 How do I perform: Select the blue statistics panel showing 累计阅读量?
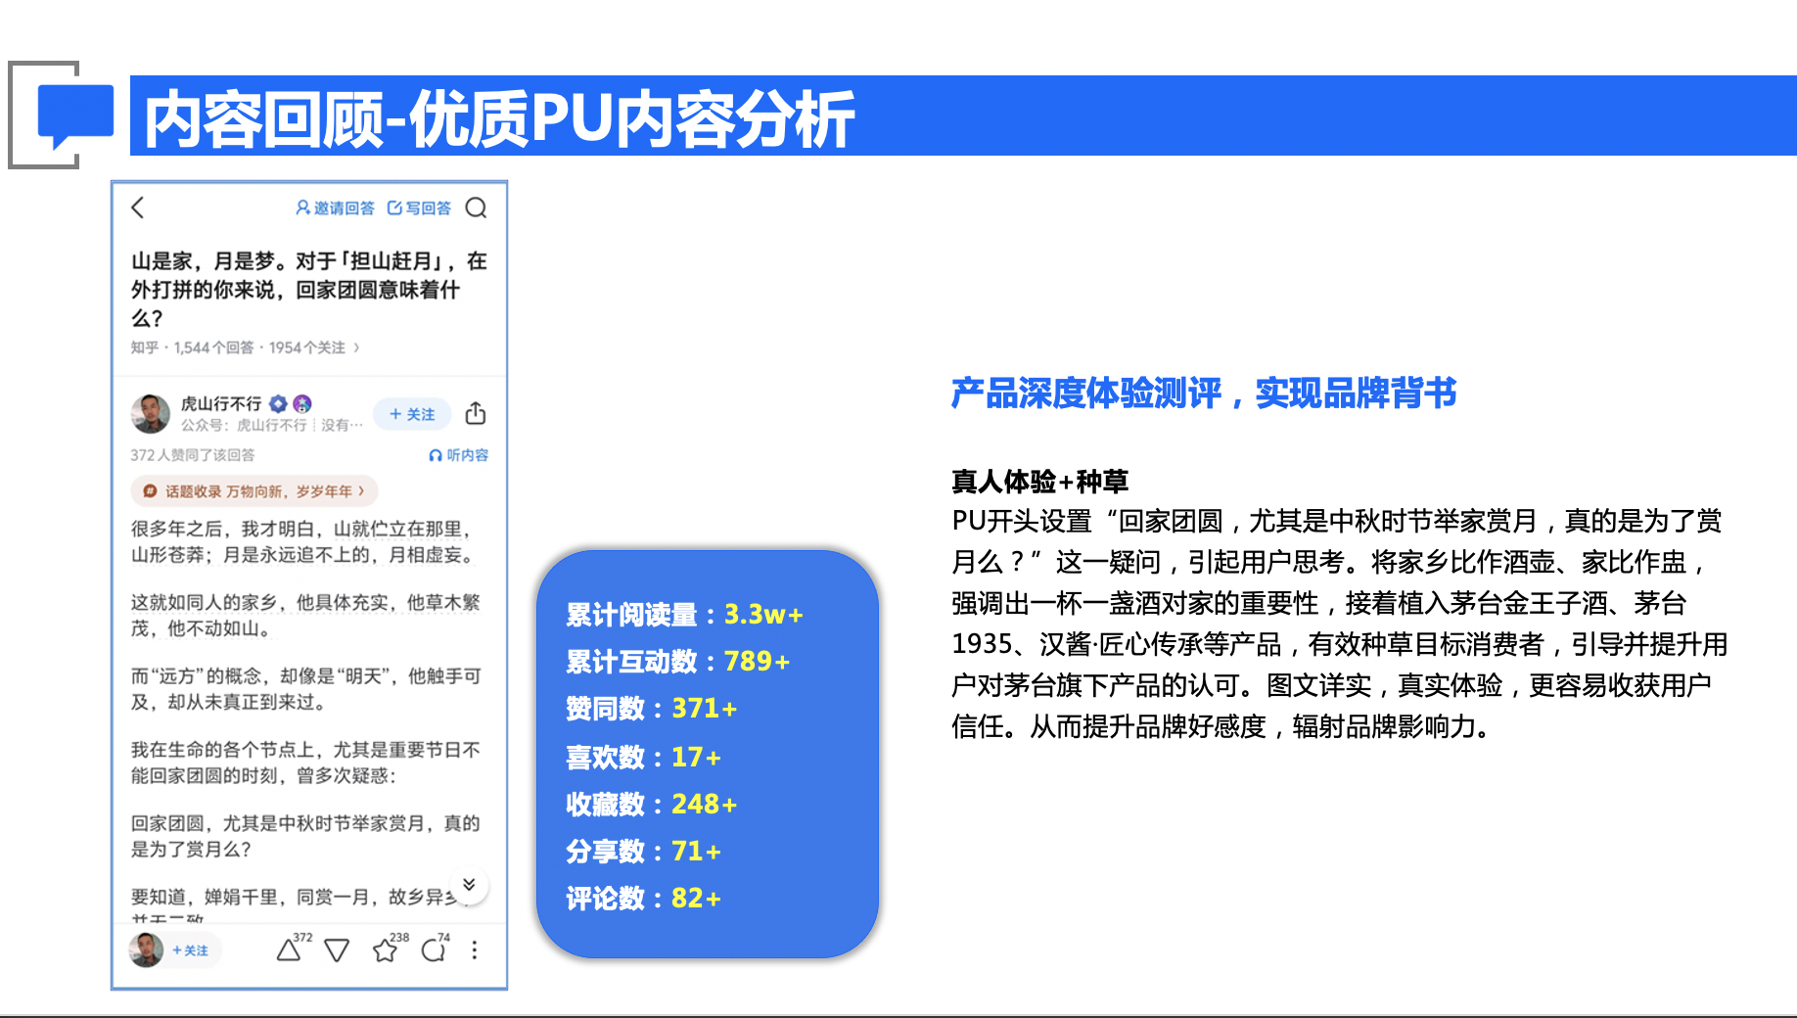point(707,754)
